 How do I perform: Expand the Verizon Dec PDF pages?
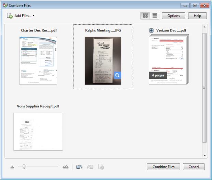click(151, 30)
